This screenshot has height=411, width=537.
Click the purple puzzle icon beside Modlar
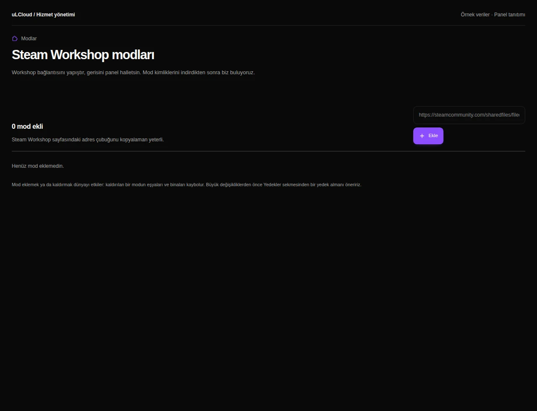(x=15, y=39)
